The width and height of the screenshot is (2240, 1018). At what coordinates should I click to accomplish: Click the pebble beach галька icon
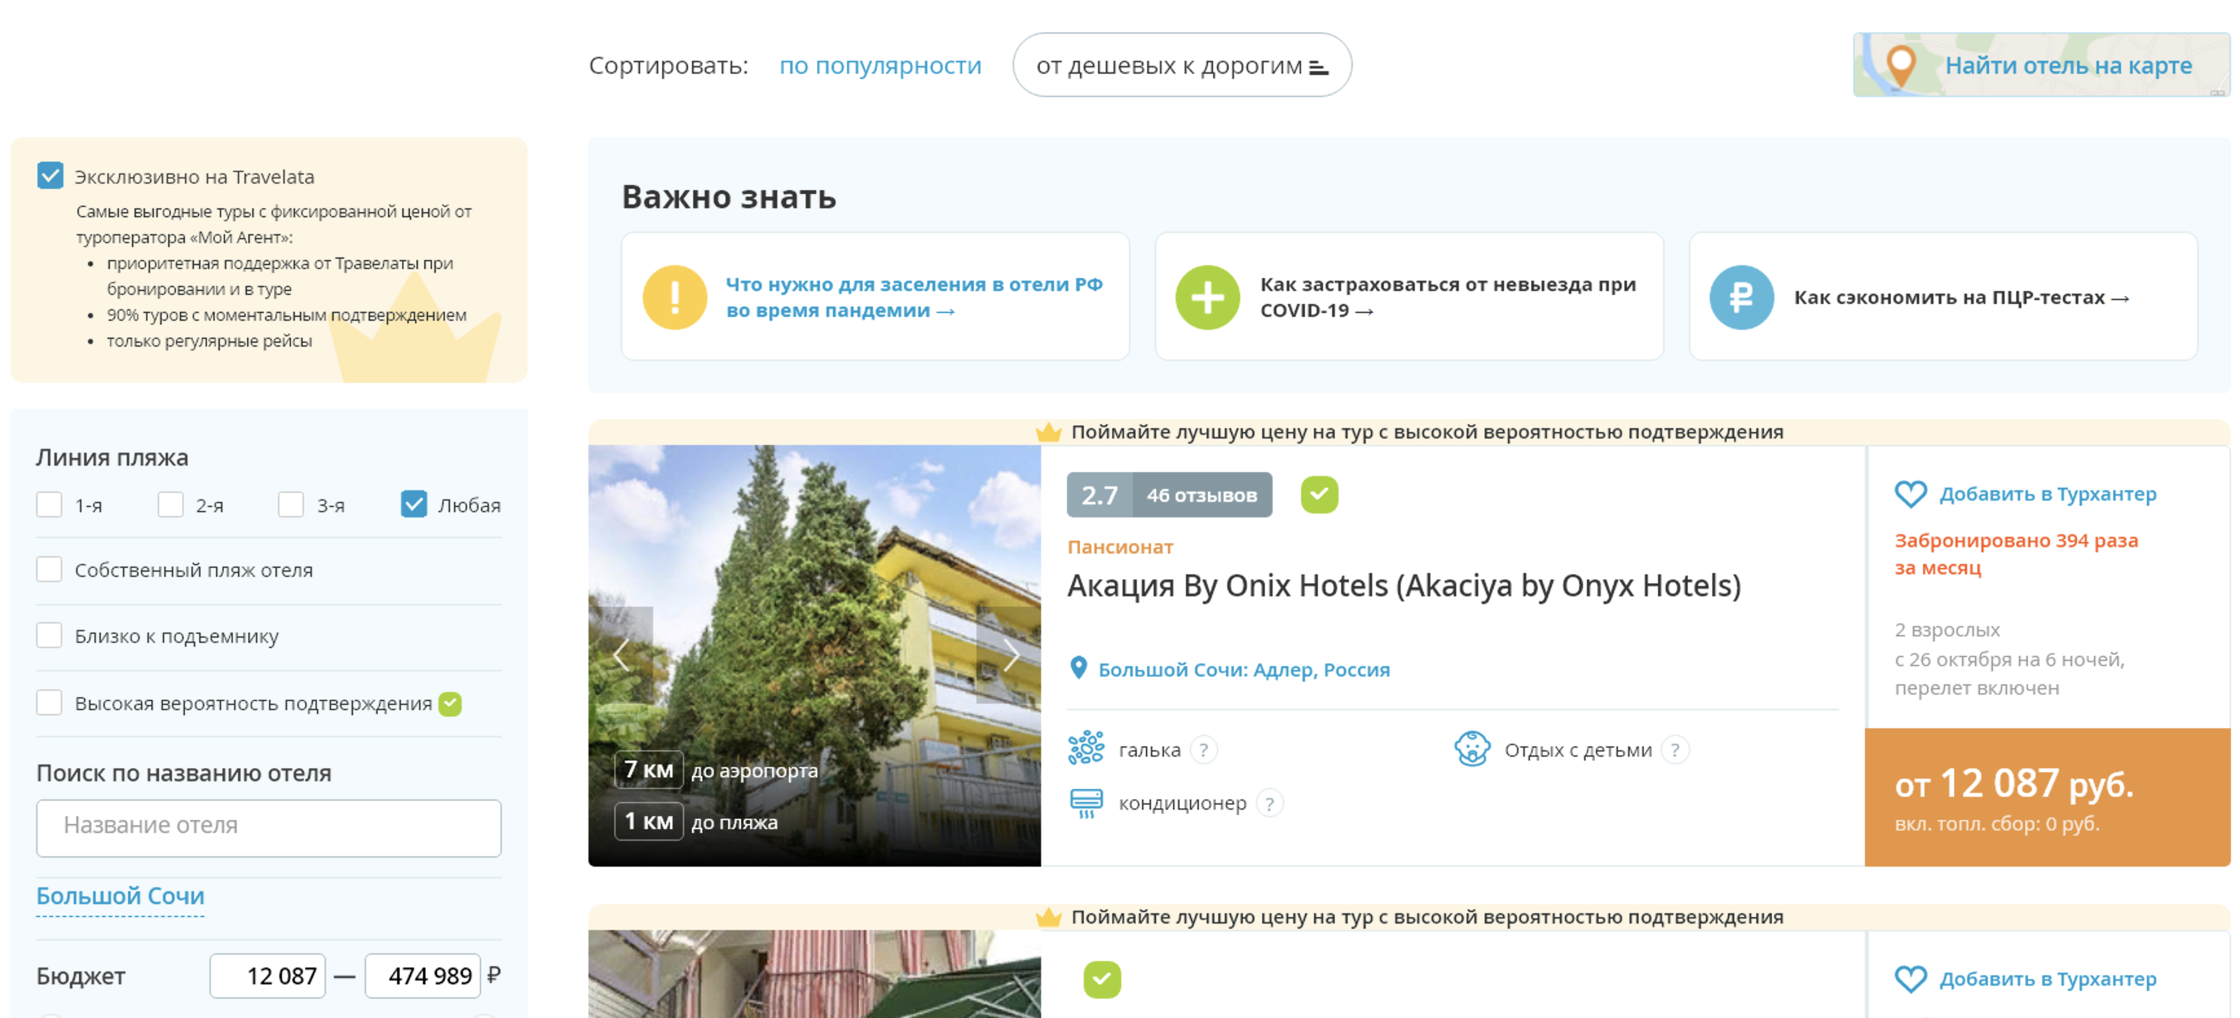pyautogui.click(x=1086, y=748)
